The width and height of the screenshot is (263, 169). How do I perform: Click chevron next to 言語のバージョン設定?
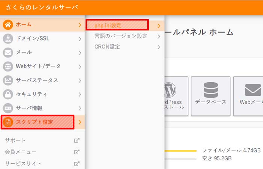(x=159, y=36)
